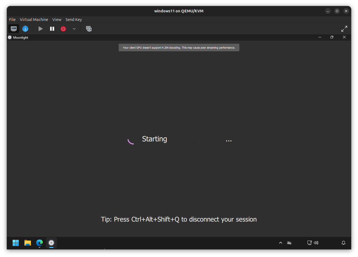Run the virtual machine
The image size is (358, 257).
40,29
